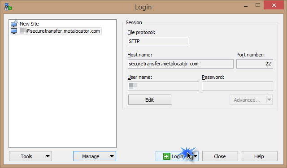Click the Password field

237,86
